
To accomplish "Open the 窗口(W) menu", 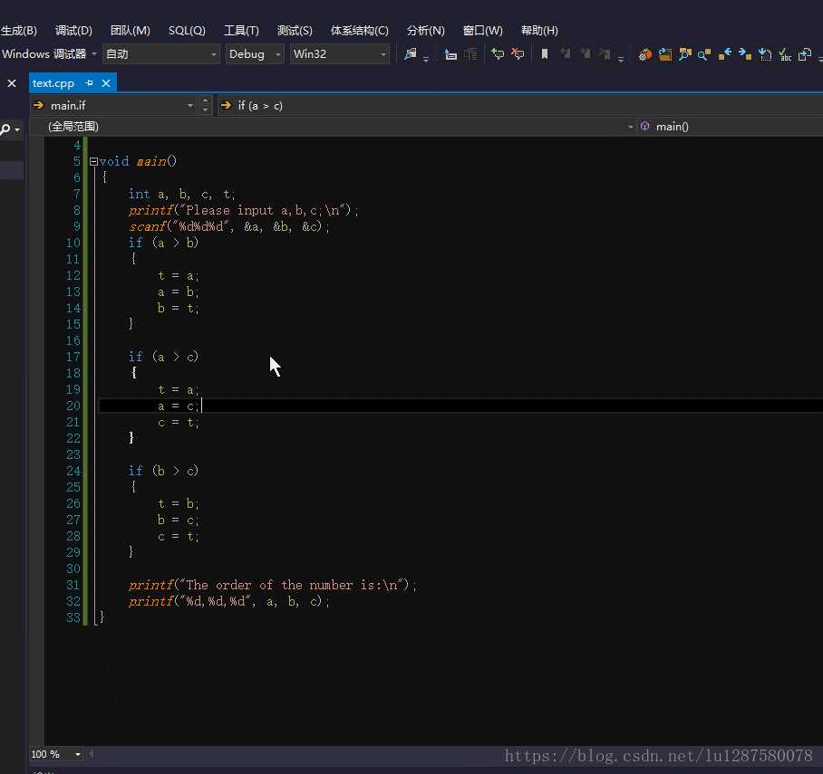I will 483,31.
